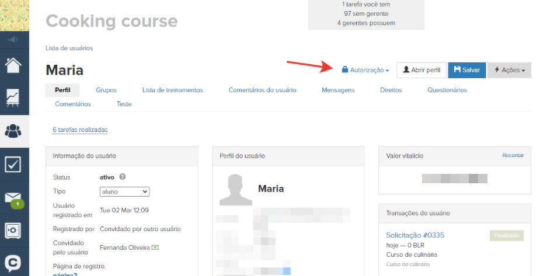The width and height of the screenshot is (547, 276).
Task: Select the users group sidebar icon
Action: 14,131
